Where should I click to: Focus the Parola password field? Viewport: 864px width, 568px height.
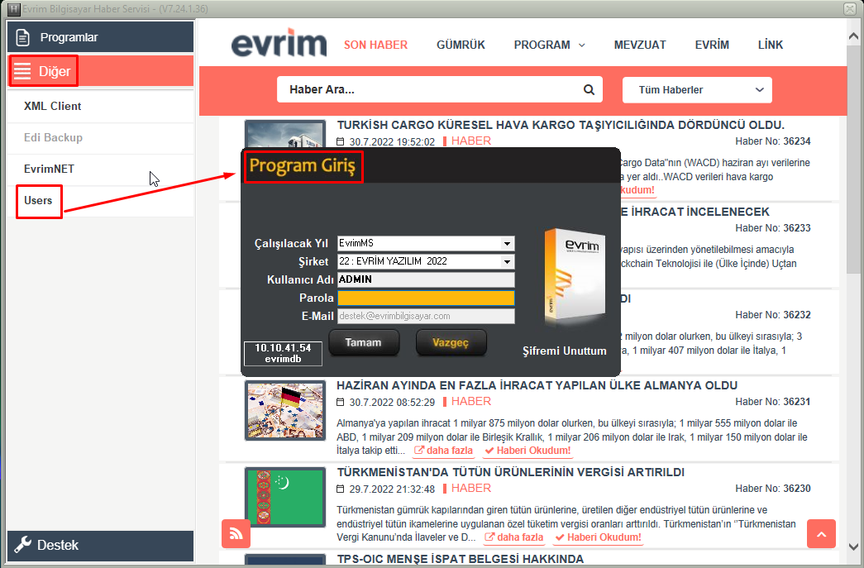426,298
